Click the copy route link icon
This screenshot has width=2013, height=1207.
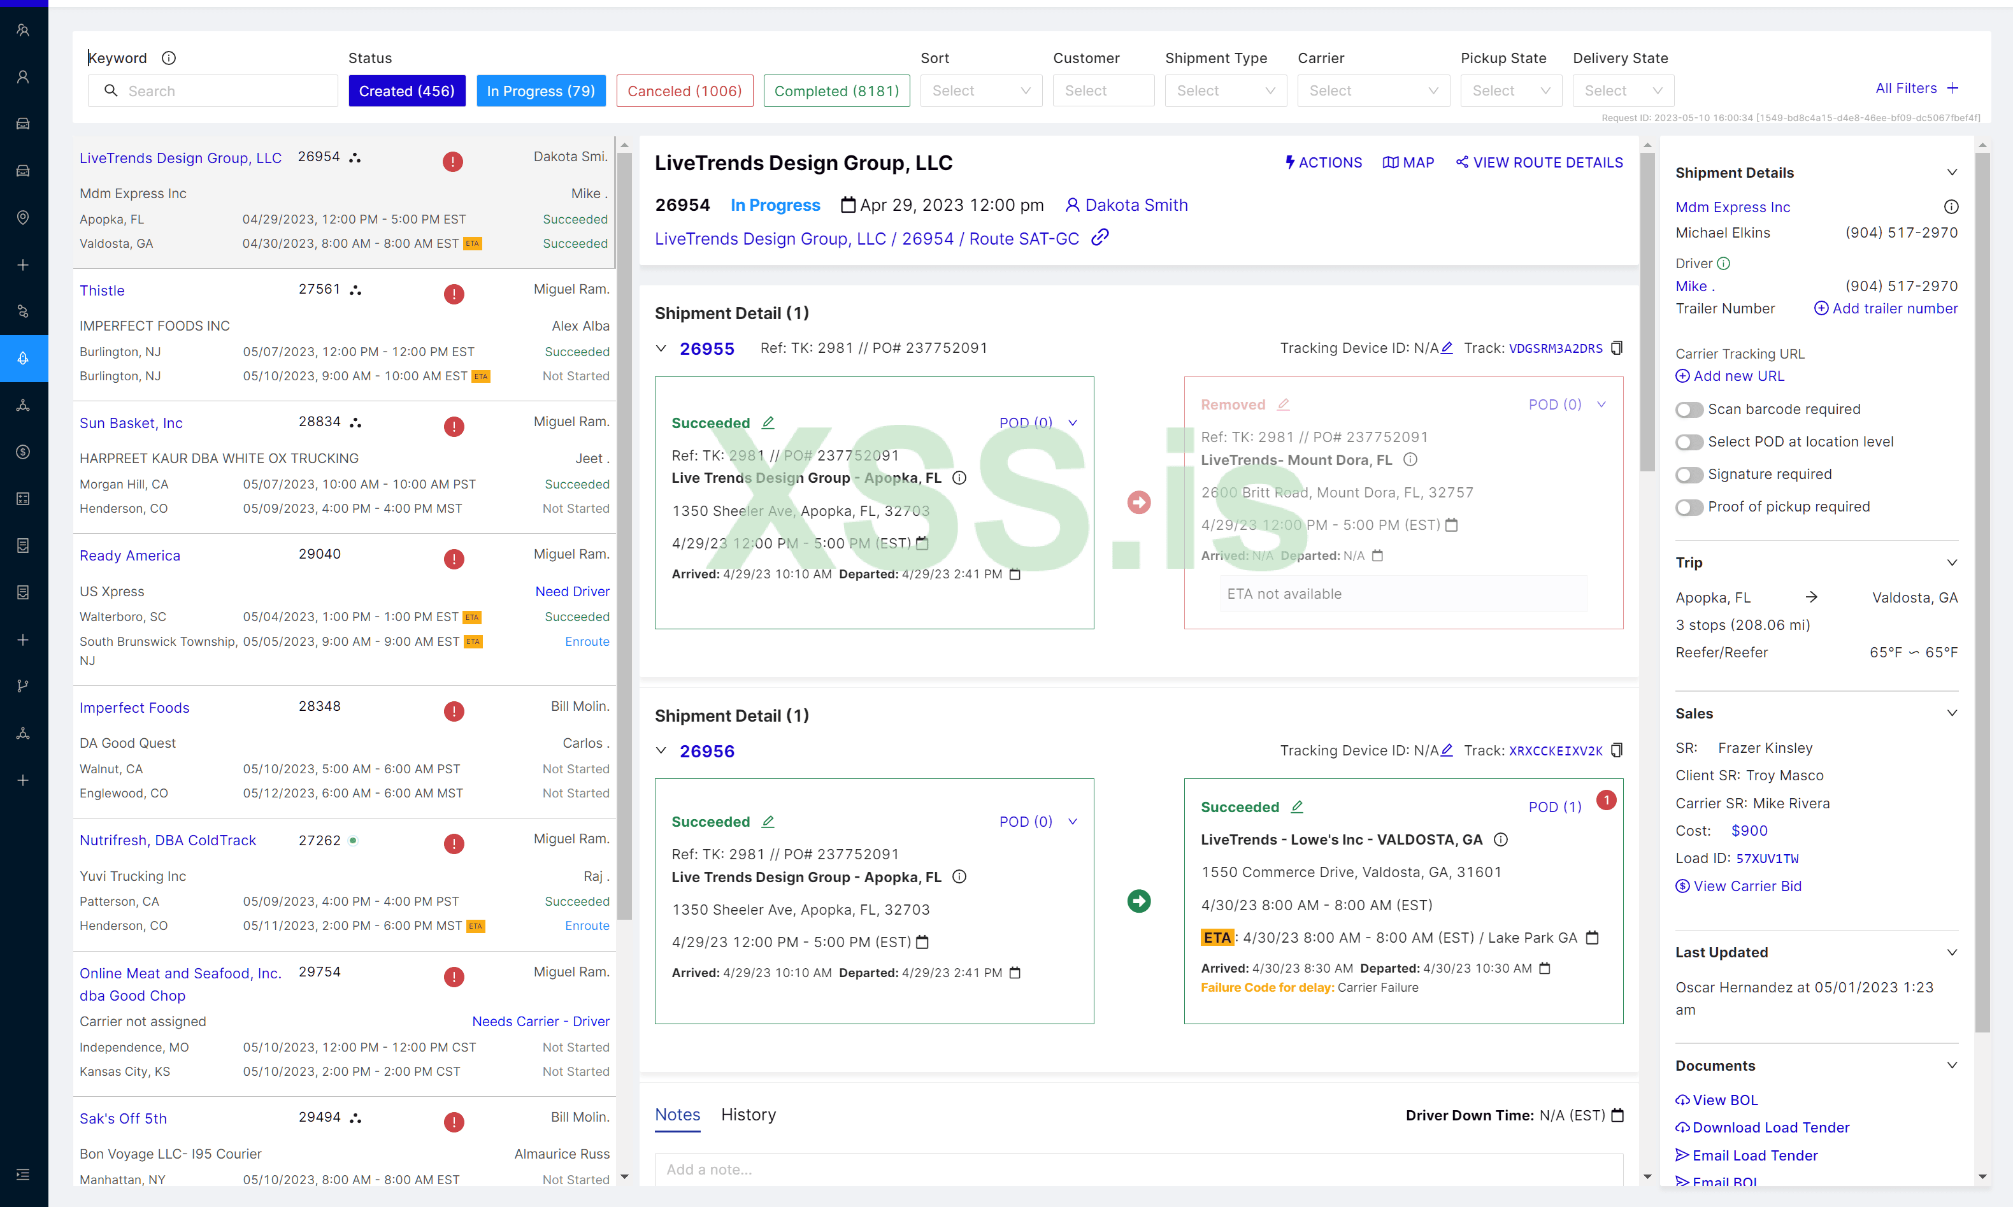1100,238
